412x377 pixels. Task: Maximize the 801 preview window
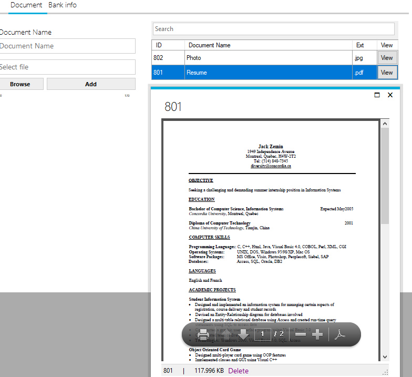pos(377,95)
